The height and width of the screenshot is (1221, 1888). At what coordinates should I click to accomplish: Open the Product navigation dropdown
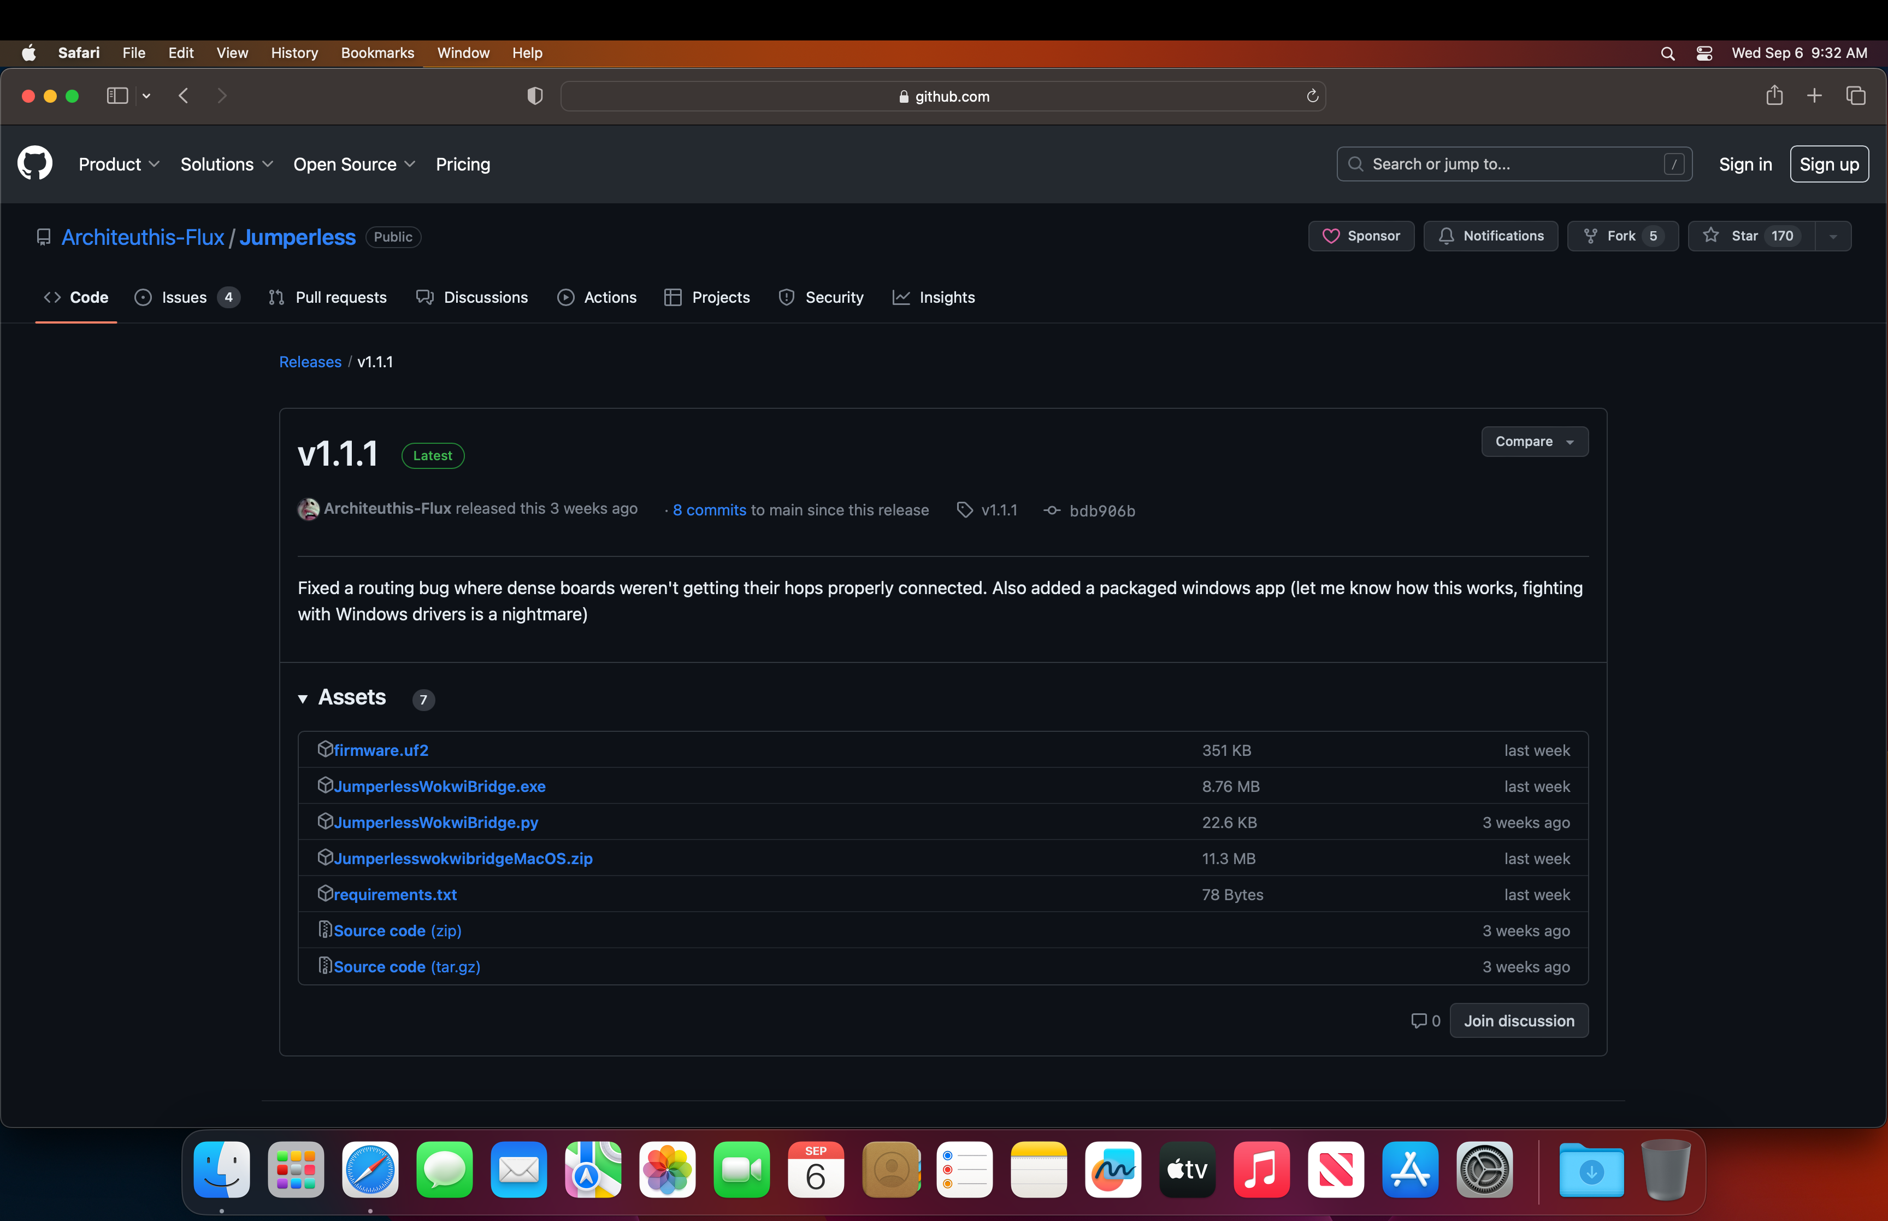(x=119, y=164)
